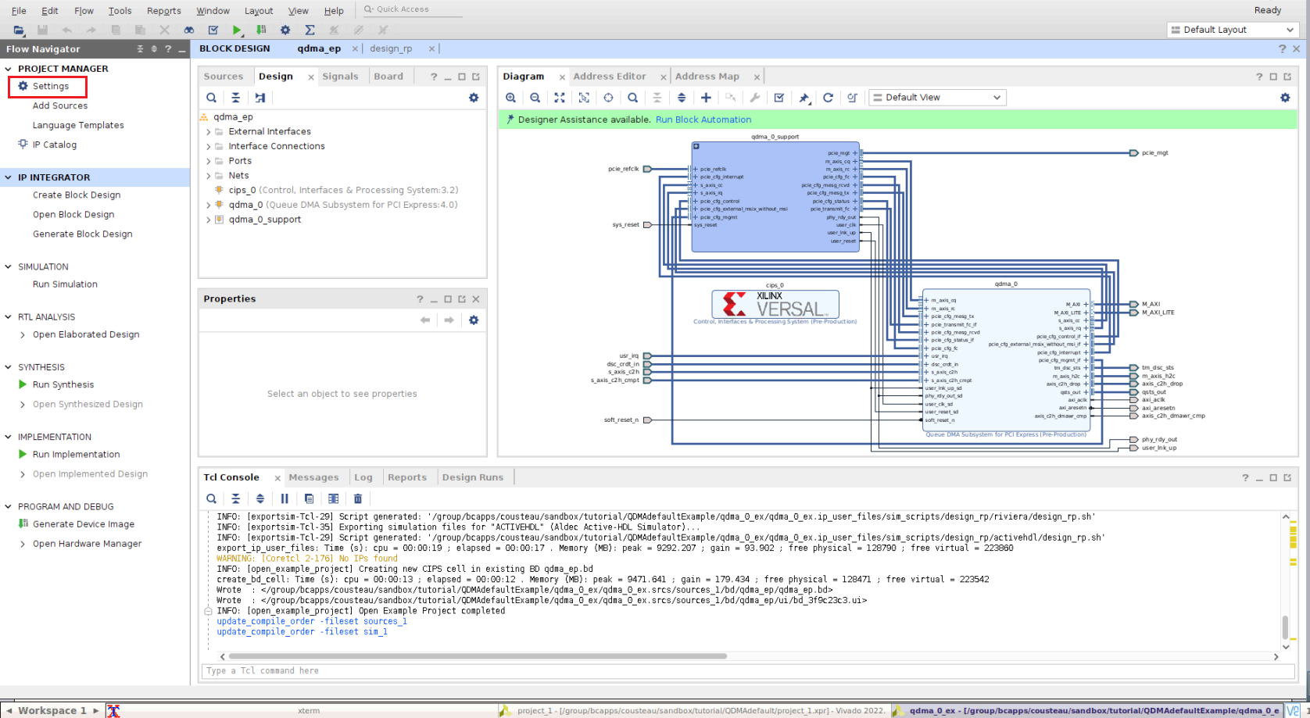Open the Default View dropdown
Image resolution: width=1310 pixels, height=718 pixels.
pyautogui.click(x=937, y=98)
